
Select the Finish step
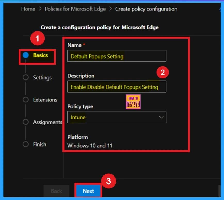(x=40, y=144)
